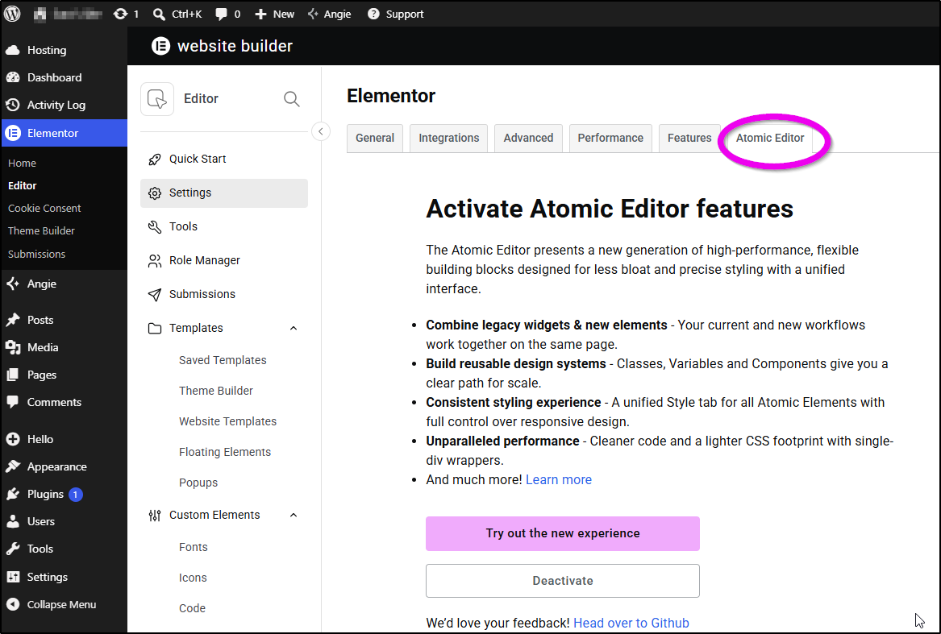Open the Head over to Github link
941x634 pixels.
[631, 624]
